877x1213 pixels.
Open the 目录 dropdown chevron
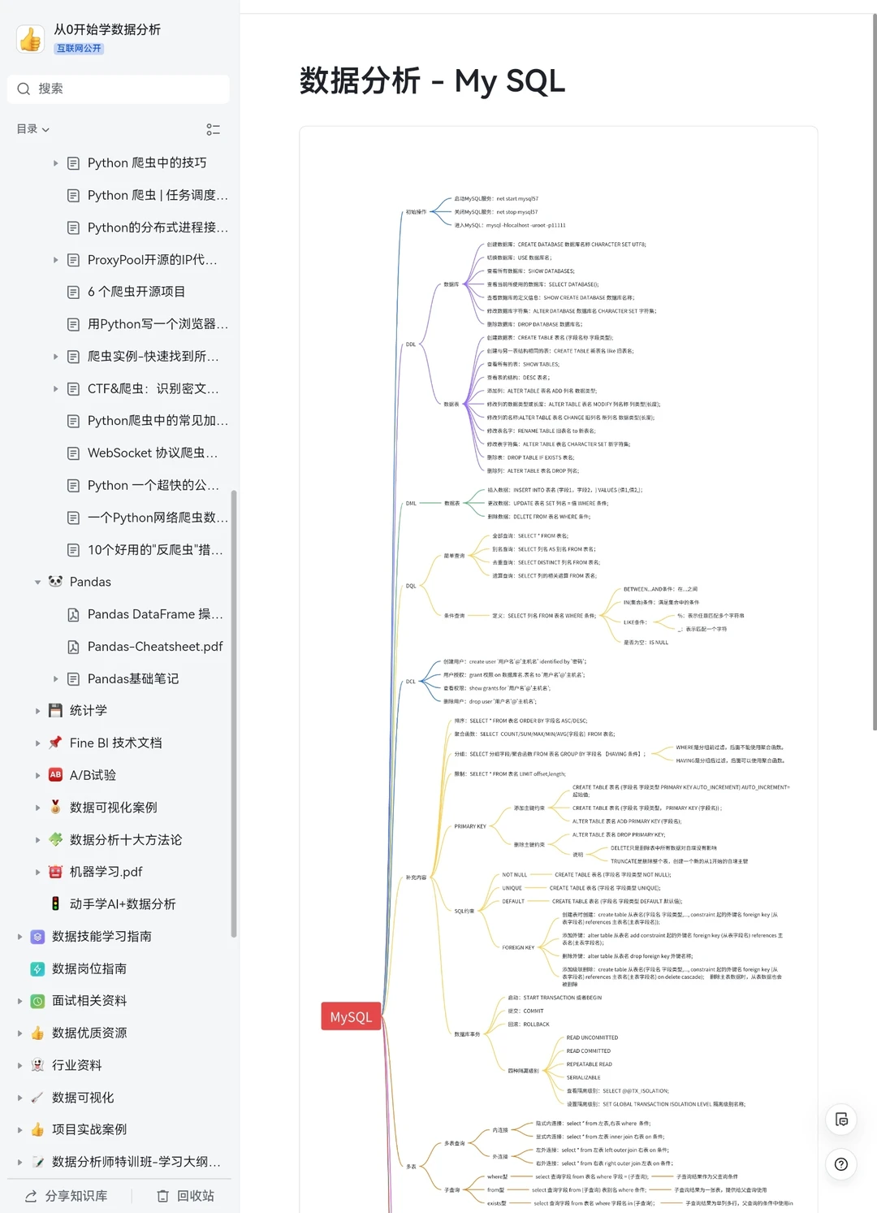pyautogui.click(x=46, y=129)
